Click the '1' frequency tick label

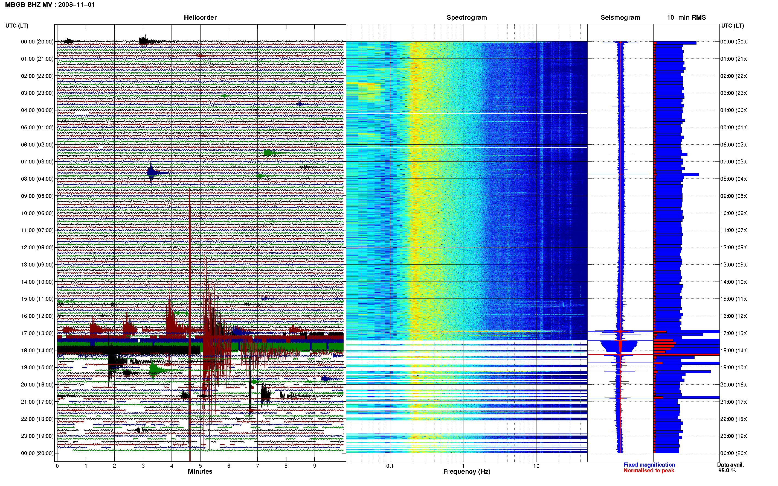click(x=463, y=466)
